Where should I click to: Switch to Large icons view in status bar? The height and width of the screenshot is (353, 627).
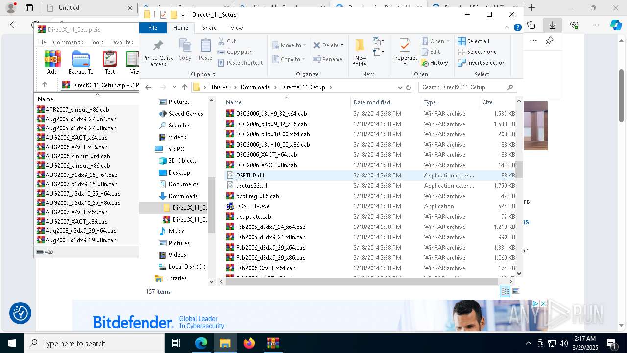click(x=515, y=291)
